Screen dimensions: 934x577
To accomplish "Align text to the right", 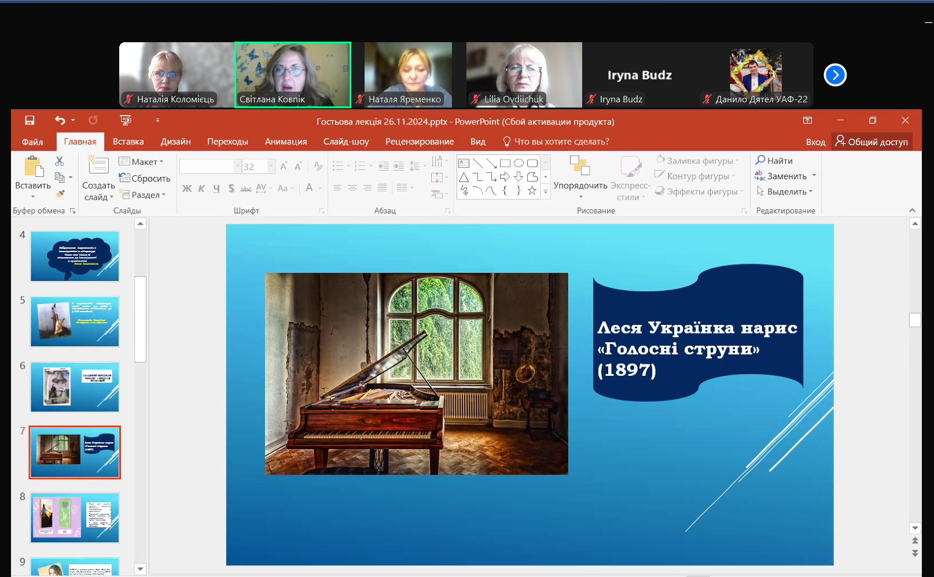I will pos(367,188).
